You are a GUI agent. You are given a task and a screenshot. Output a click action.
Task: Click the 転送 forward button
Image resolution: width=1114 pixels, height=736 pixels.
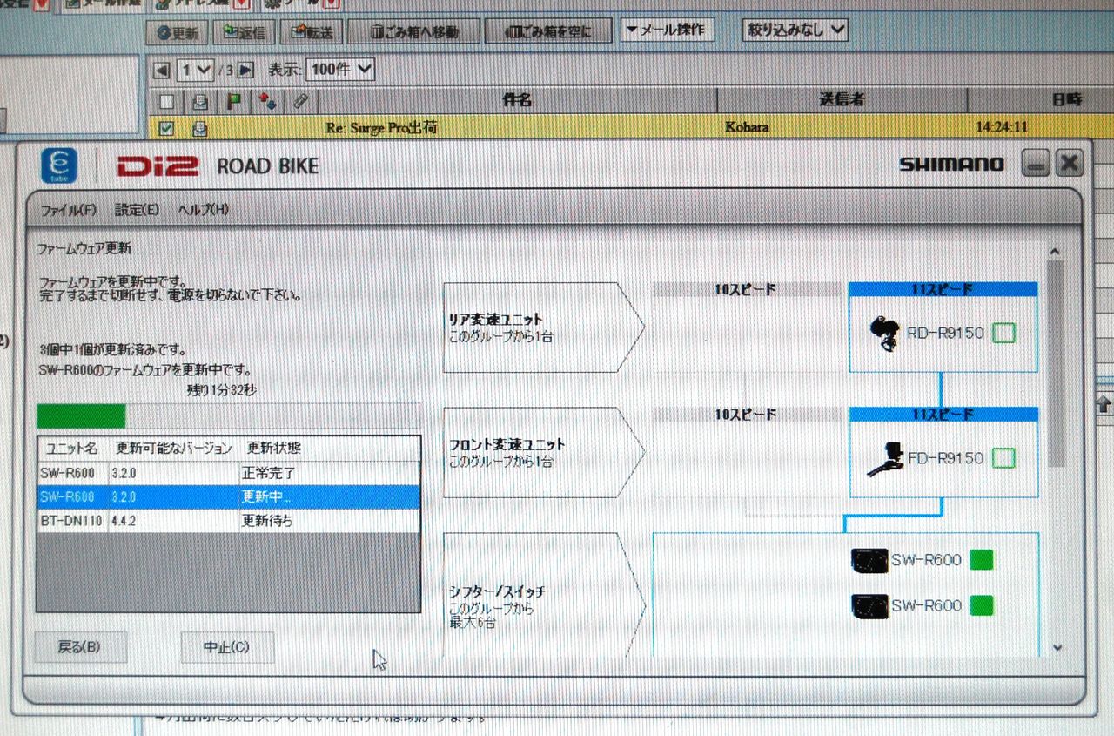[x=312, y=32]
